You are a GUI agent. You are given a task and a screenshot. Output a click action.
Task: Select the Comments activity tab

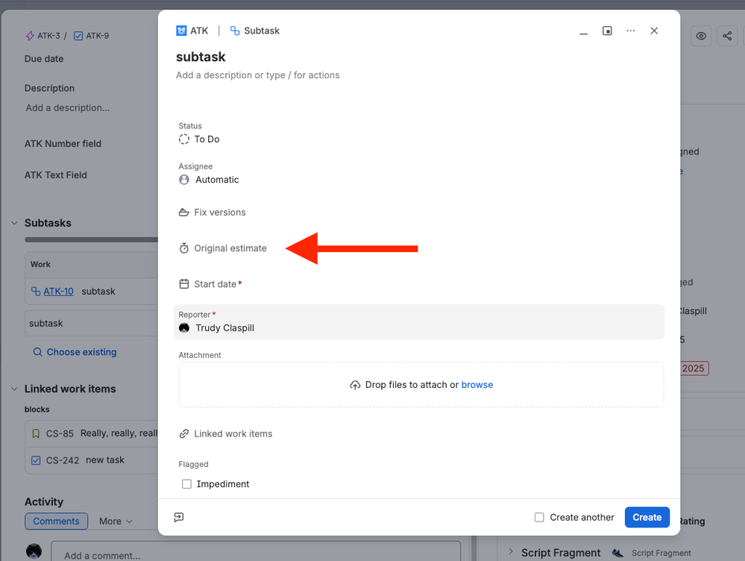pyautogui.click(x=56, y=521)
